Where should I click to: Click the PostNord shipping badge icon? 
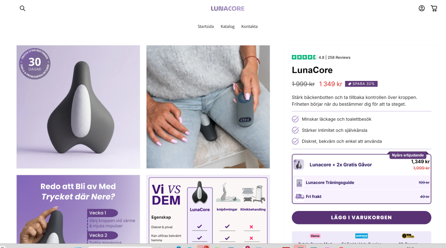coord(362,236)
